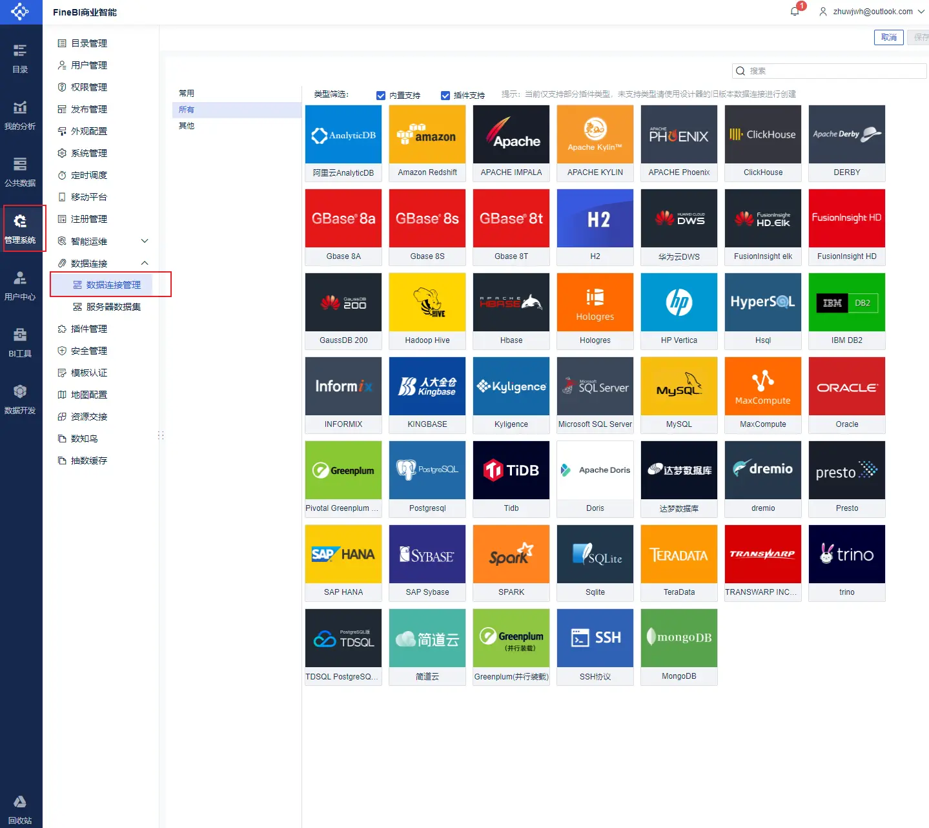Pick the TiDB database tile
Viewport: 929px width, 828px height.
click(x=511, y=479)
